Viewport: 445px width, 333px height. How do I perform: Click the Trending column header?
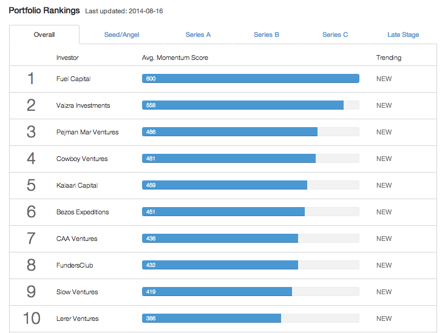[389, 58]
